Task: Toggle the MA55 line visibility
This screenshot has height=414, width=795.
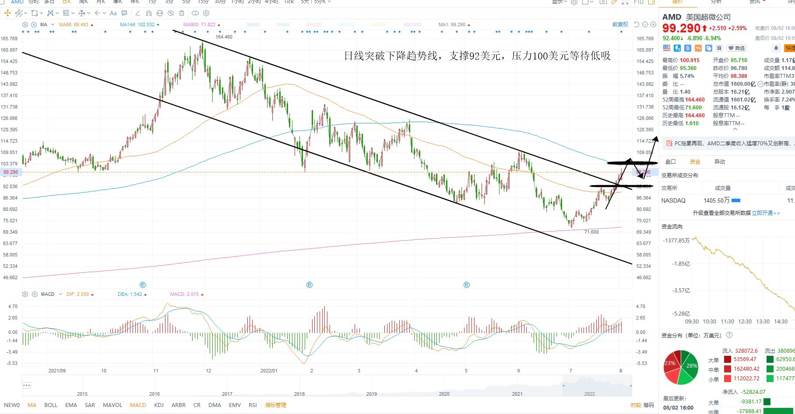Action: pyautogui.click(x=74, y=25)
